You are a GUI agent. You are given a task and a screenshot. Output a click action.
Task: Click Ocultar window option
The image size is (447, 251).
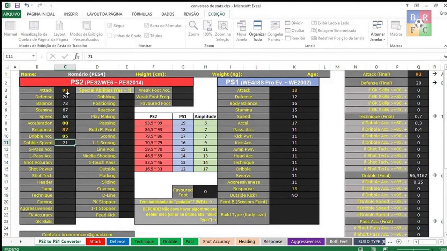295,31
